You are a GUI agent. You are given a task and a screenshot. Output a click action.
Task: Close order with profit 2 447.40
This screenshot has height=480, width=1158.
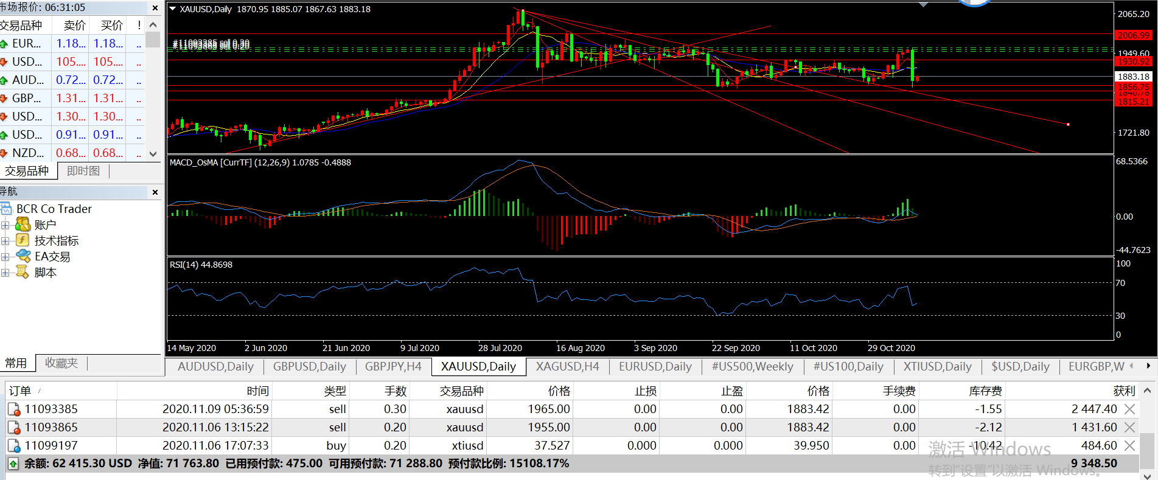[x=1129, y=409]
